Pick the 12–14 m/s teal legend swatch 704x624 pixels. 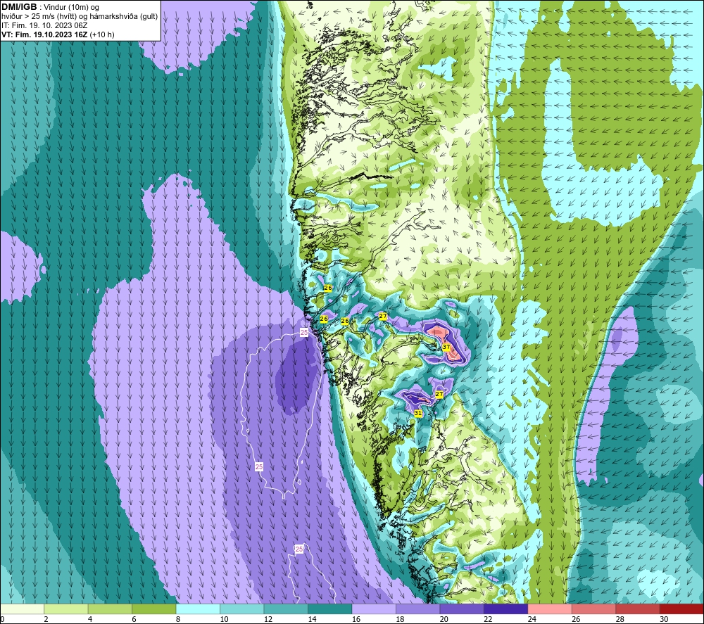[286, 609]
